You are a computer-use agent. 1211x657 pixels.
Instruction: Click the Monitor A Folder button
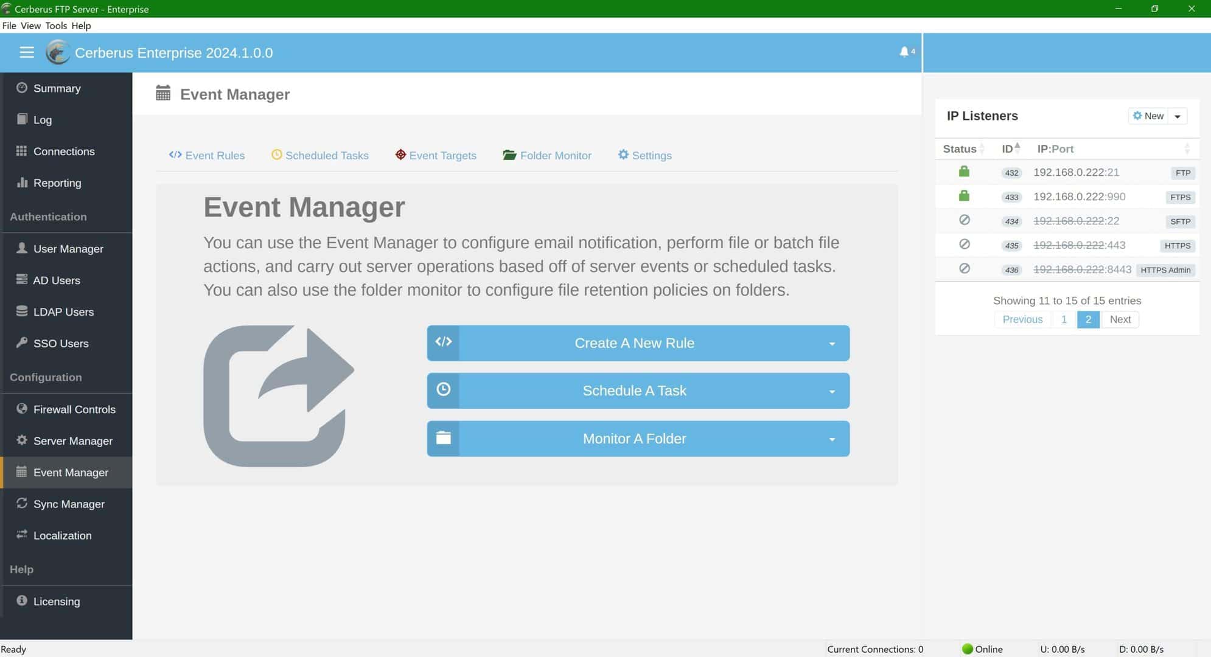tap(635, 439)
